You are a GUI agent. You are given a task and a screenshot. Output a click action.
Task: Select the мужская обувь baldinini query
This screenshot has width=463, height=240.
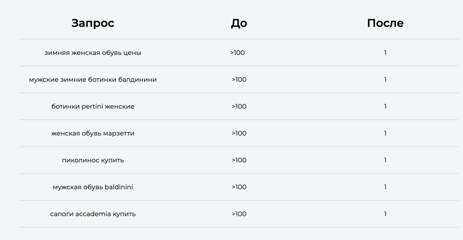point(93,187)
